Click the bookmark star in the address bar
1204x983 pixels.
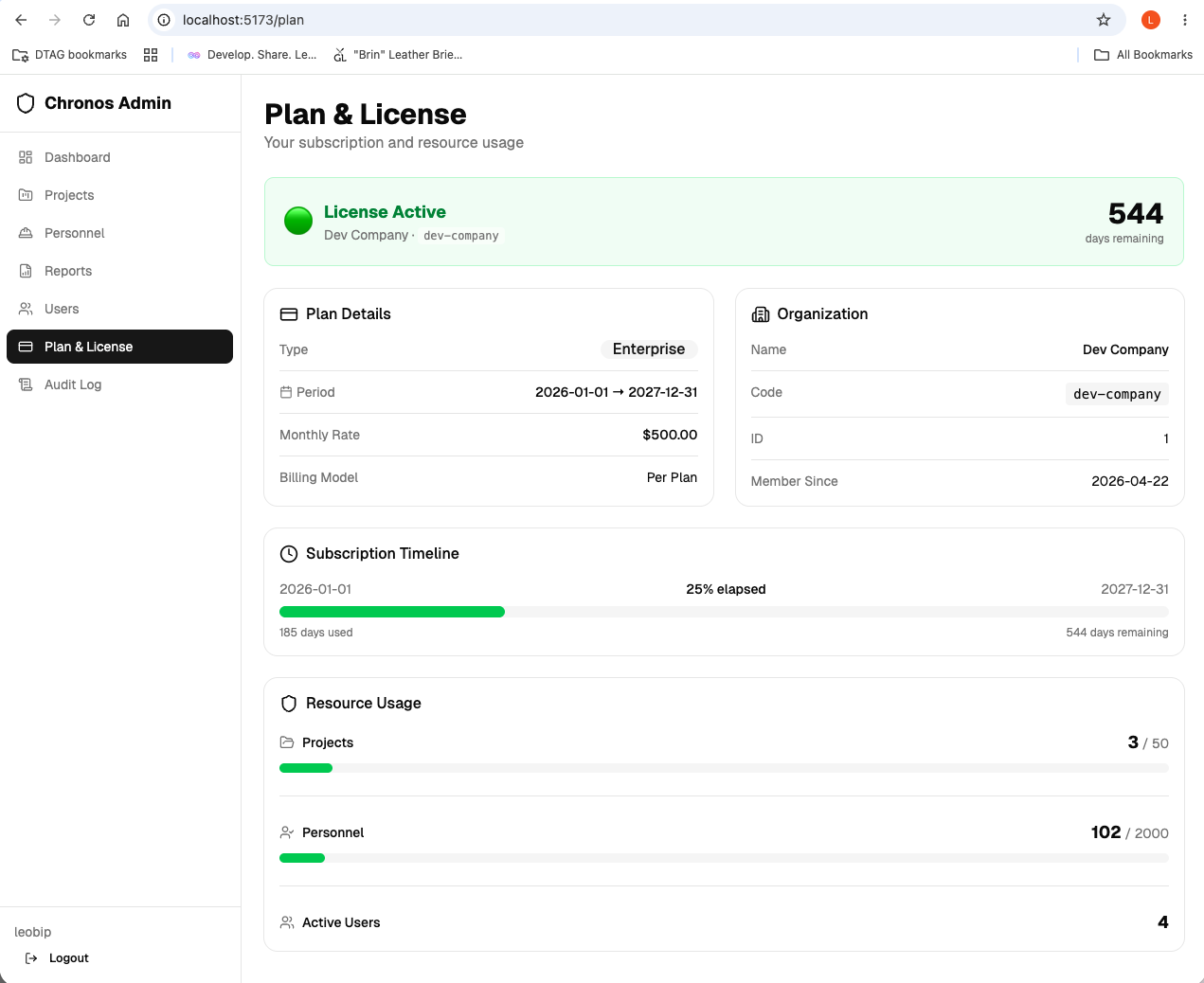1104,20
